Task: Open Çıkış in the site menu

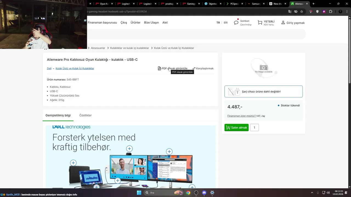Action: pos(124,22)
